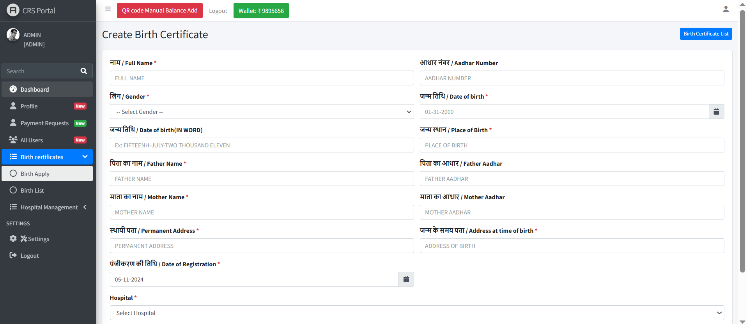Open Settings from the sidebar
The height and width of the screenshot is (324, 747).
click(38, 239)
